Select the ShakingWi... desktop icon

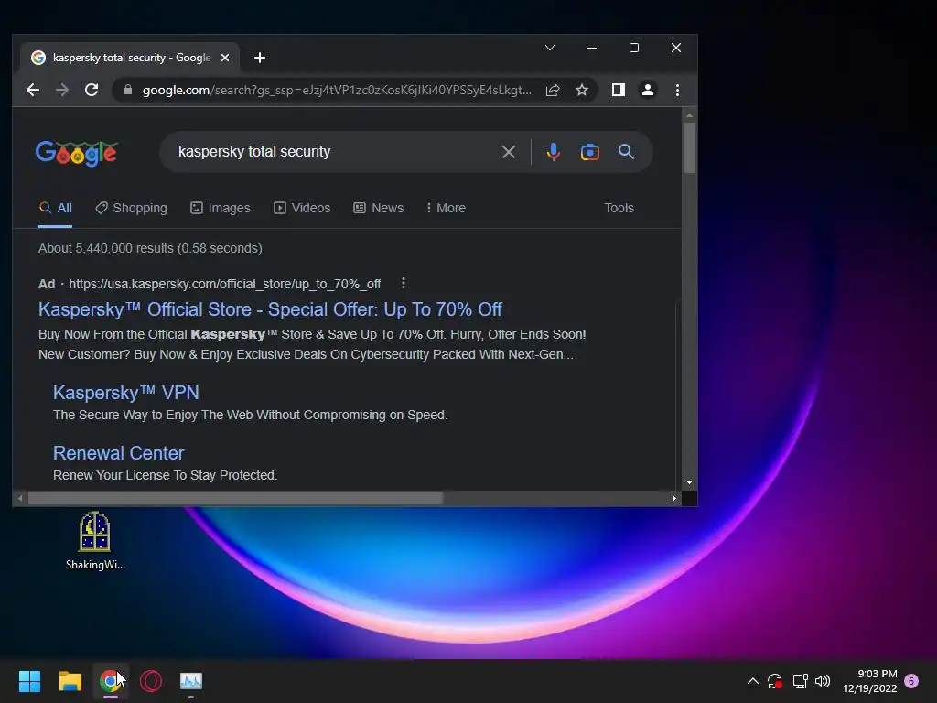pos(95,541)
